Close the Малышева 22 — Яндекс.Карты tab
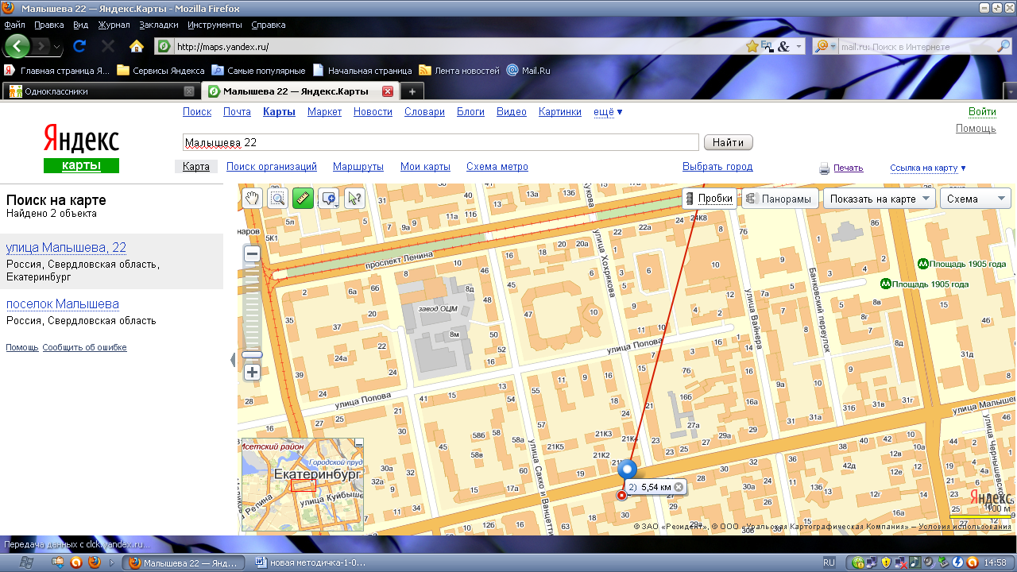1017x572 pixels. pyautogui.click(x=388, y=91)
